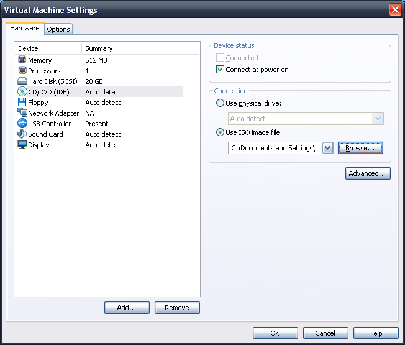The height and width of the screenshot is (345, 405).
Task: Select the Sound Card label
Action: point(45,134)
